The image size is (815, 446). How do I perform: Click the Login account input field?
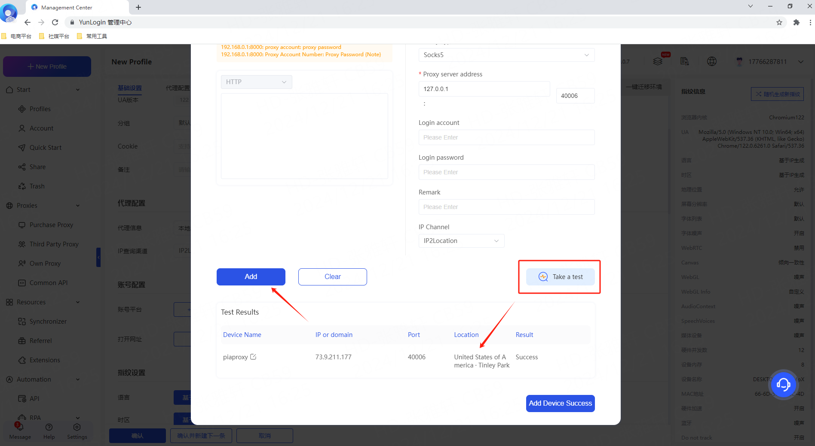[506, 137]
